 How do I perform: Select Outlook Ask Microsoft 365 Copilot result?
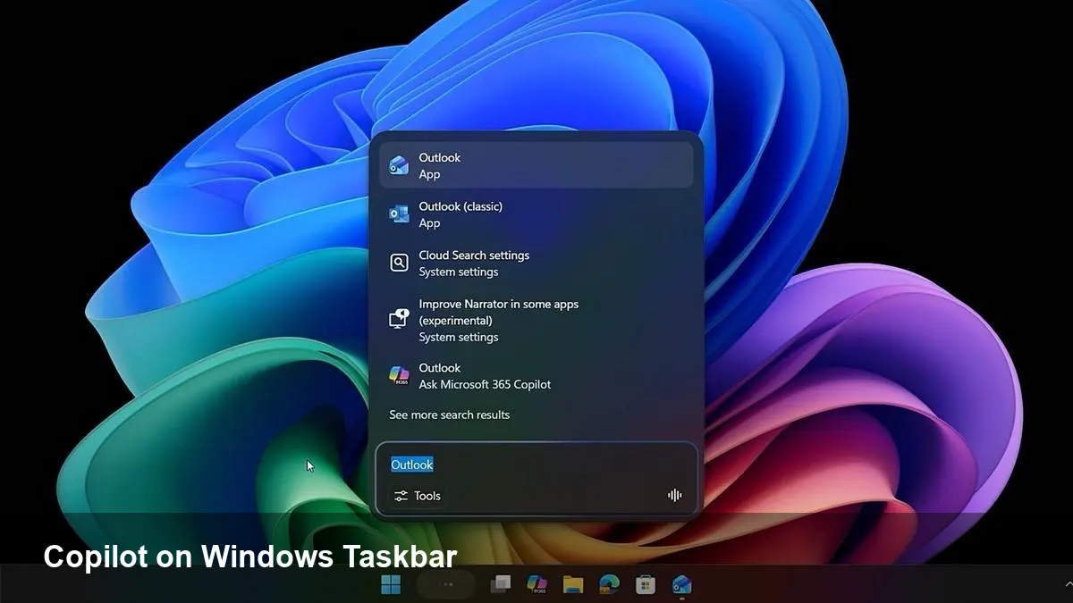coord(536,376)
